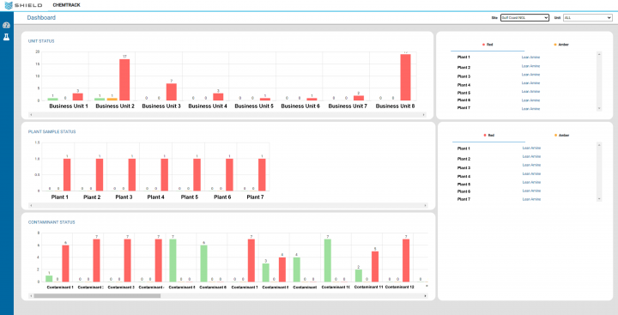Image resolution: width=618 pixels, height=315 pixels.
Task: Click Plant 1 red bar in Plant Sample Status
Action: [67, 174]
